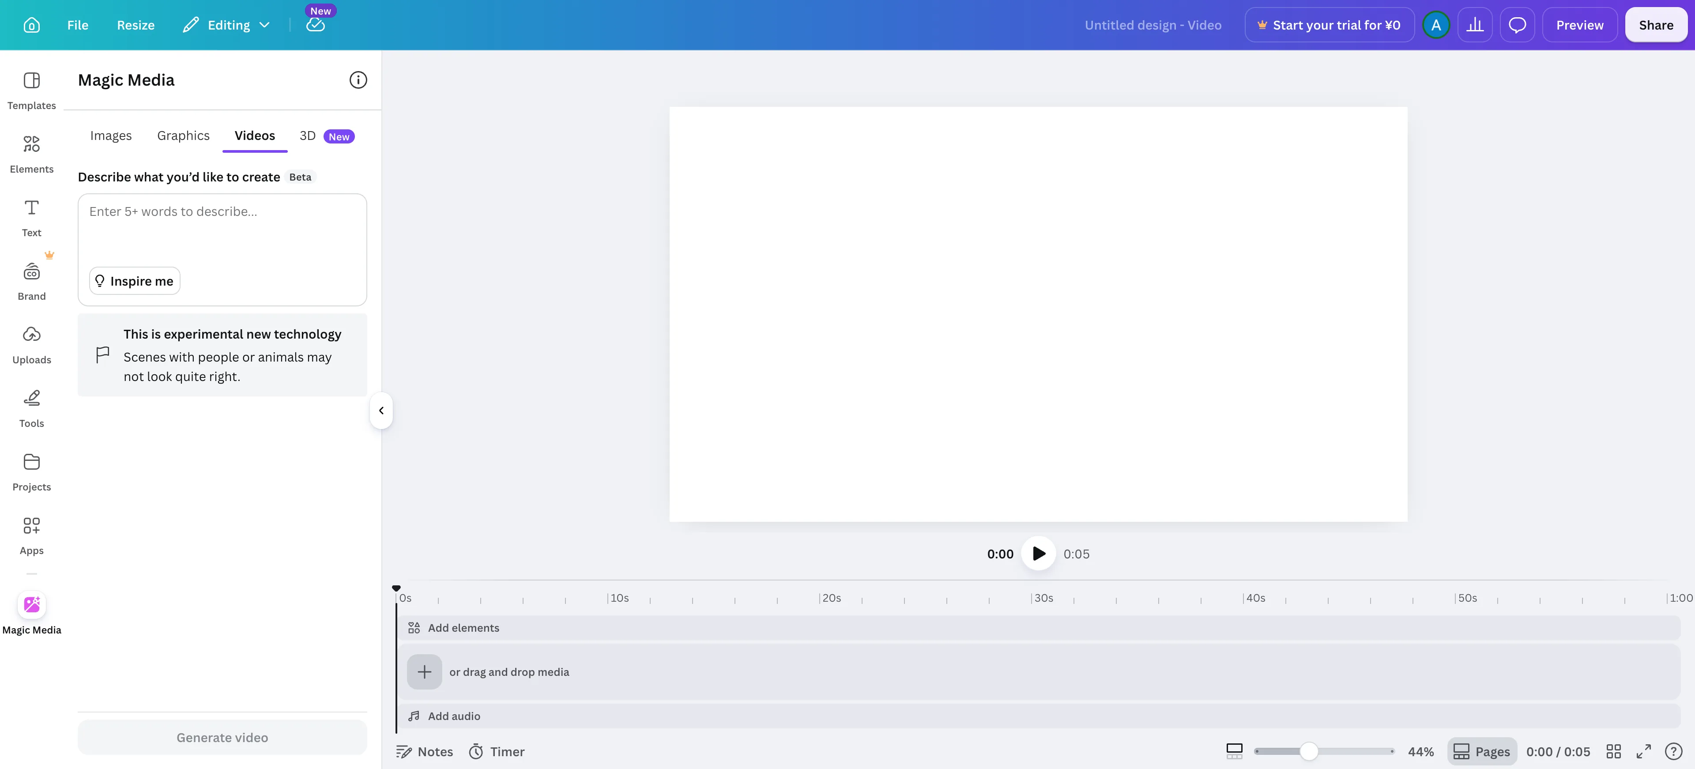Expand the Editing mode dropdown
The width and height of the screenshot is (1695, 769).
227,25
